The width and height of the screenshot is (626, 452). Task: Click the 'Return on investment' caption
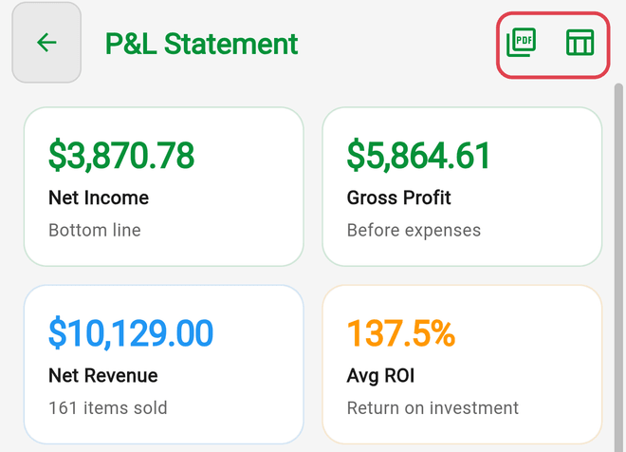pyautogui.click(x=433, y=408)
